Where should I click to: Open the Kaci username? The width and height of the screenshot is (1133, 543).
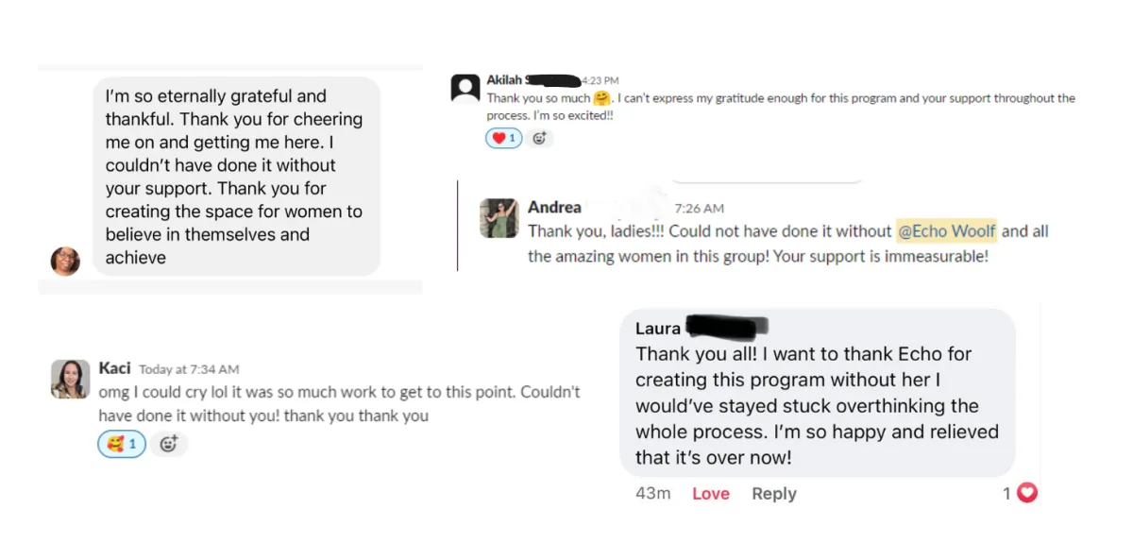(114, 368)
